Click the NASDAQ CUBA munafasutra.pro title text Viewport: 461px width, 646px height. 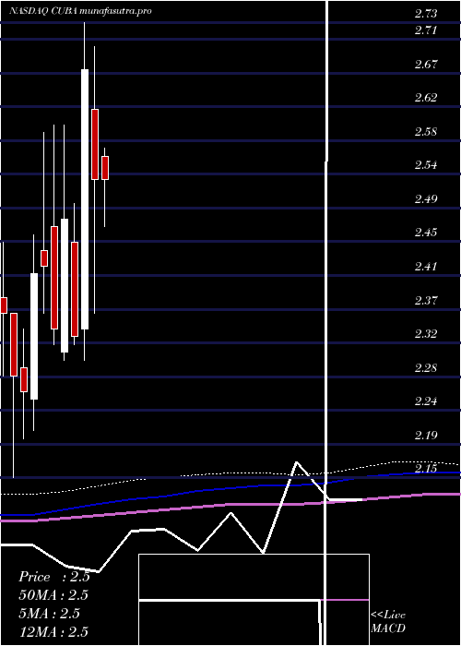pyautogui.click(x=80, y=11)
